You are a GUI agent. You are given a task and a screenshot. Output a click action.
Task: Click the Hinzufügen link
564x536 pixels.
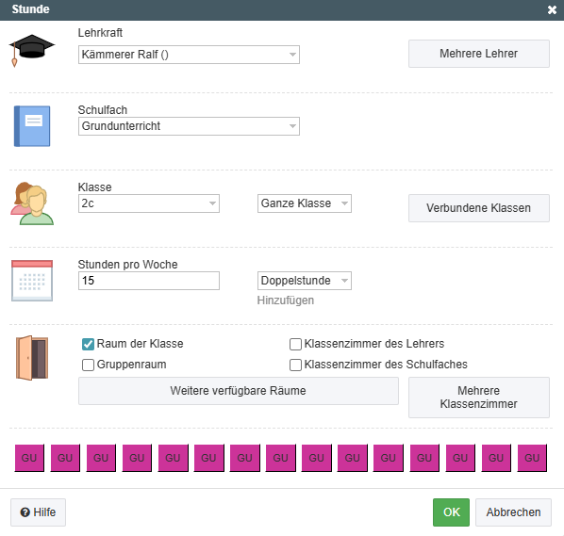tap(286, 300)
